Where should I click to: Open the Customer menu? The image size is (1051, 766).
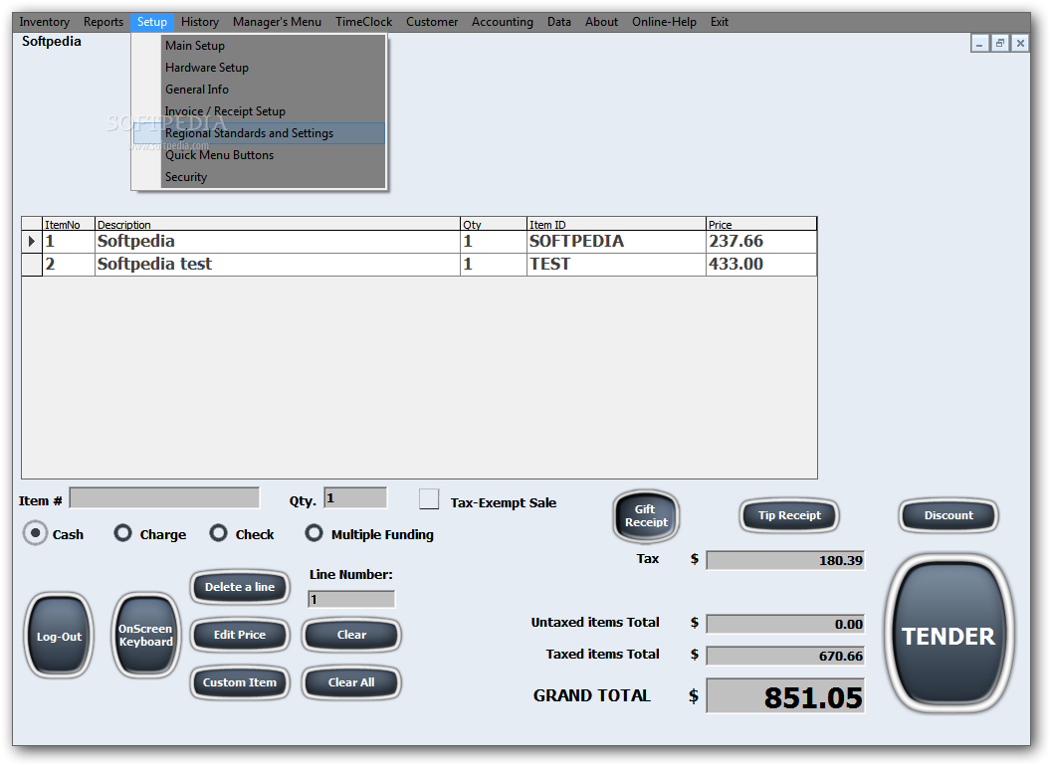tap(432, 22)
